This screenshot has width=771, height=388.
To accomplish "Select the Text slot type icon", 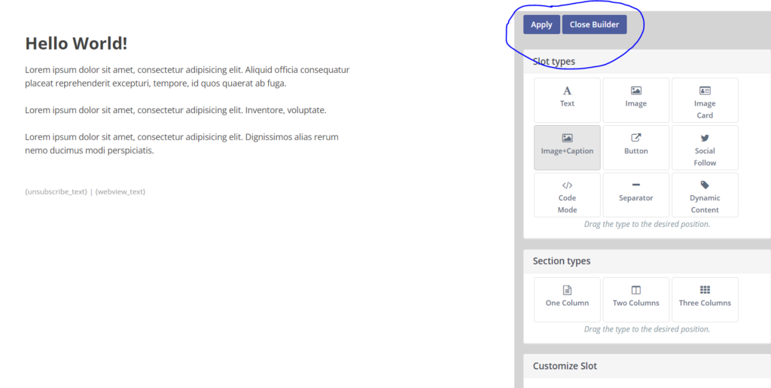I will (x=567, y=90).
